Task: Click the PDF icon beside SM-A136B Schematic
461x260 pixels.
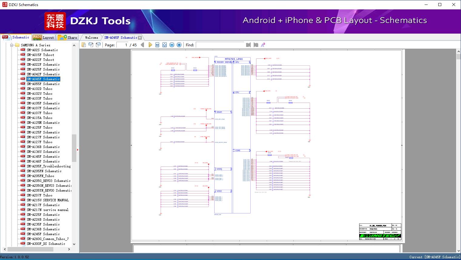Action: (23, 147)
